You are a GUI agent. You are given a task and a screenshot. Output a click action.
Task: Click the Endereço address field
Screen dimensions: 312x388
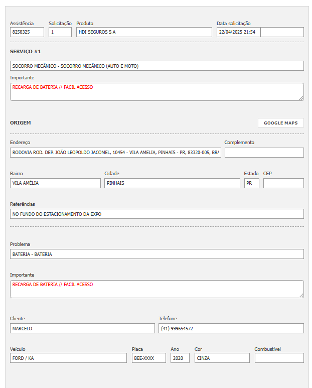[115, 153]
